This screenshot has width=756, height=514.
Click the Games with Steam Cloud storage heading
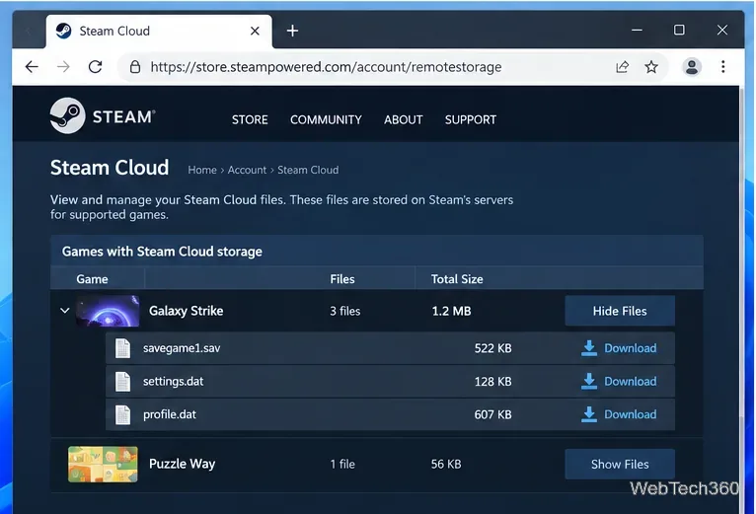pos(162,252)
